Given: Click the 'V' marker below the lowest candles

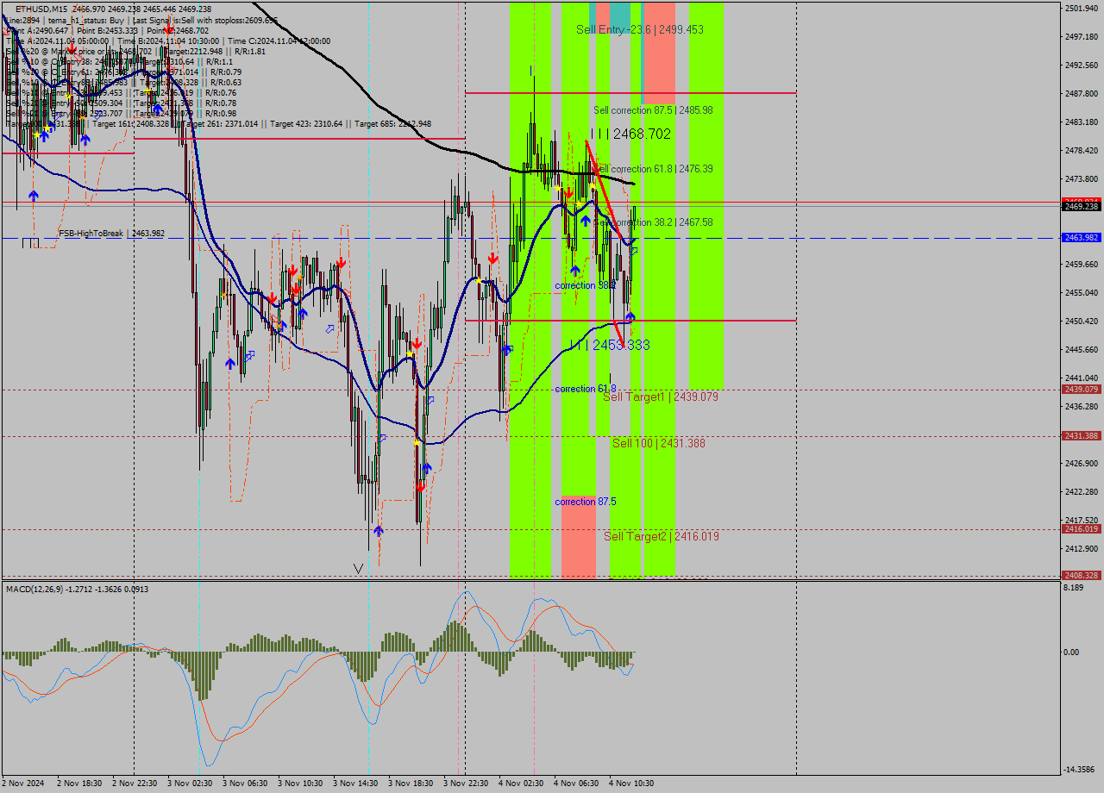Looking at the screenshot, I should [x=358, y=569].
